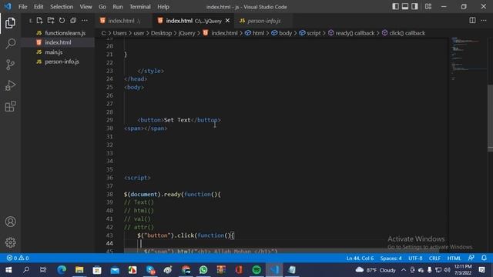Expand the Desktop breadcrumb segment

[x=161, y=33]
